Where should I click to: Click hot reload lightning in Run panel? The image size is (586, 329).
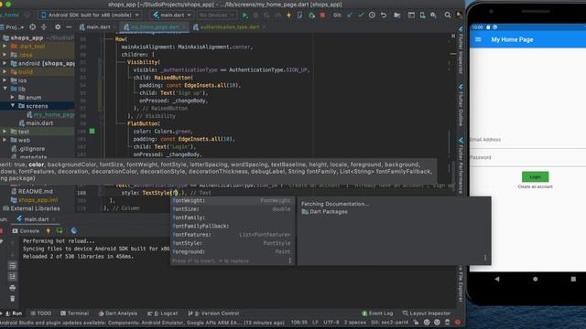(x=49, y=230)
